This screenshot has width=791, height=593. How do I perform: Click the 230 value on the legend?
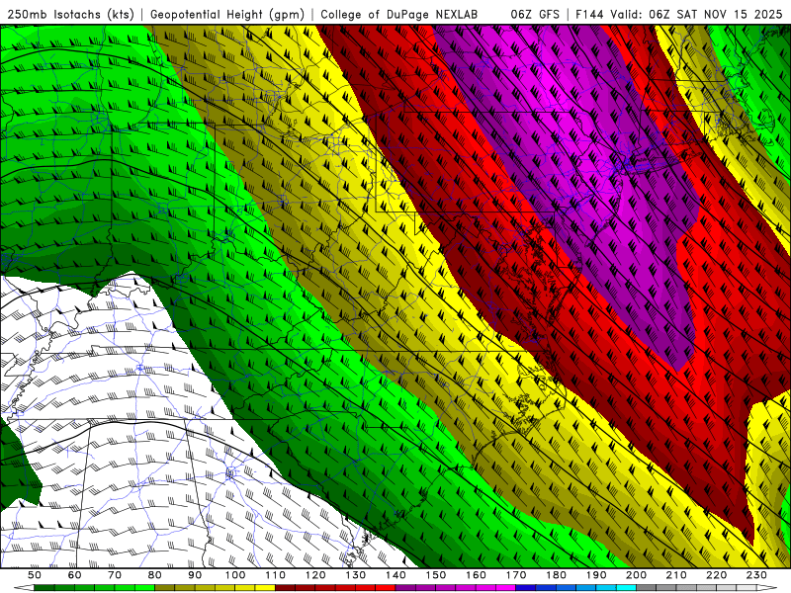point(756,575)
